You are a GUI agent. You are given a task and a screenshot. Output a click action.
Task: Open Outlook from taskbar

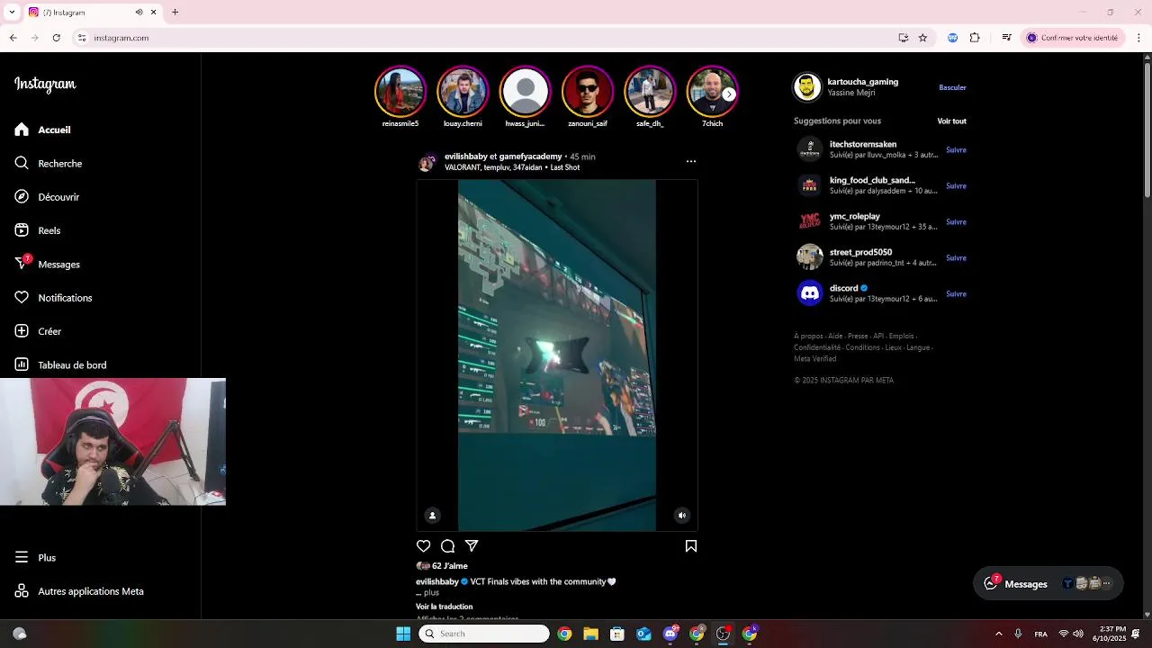(643, 634)
